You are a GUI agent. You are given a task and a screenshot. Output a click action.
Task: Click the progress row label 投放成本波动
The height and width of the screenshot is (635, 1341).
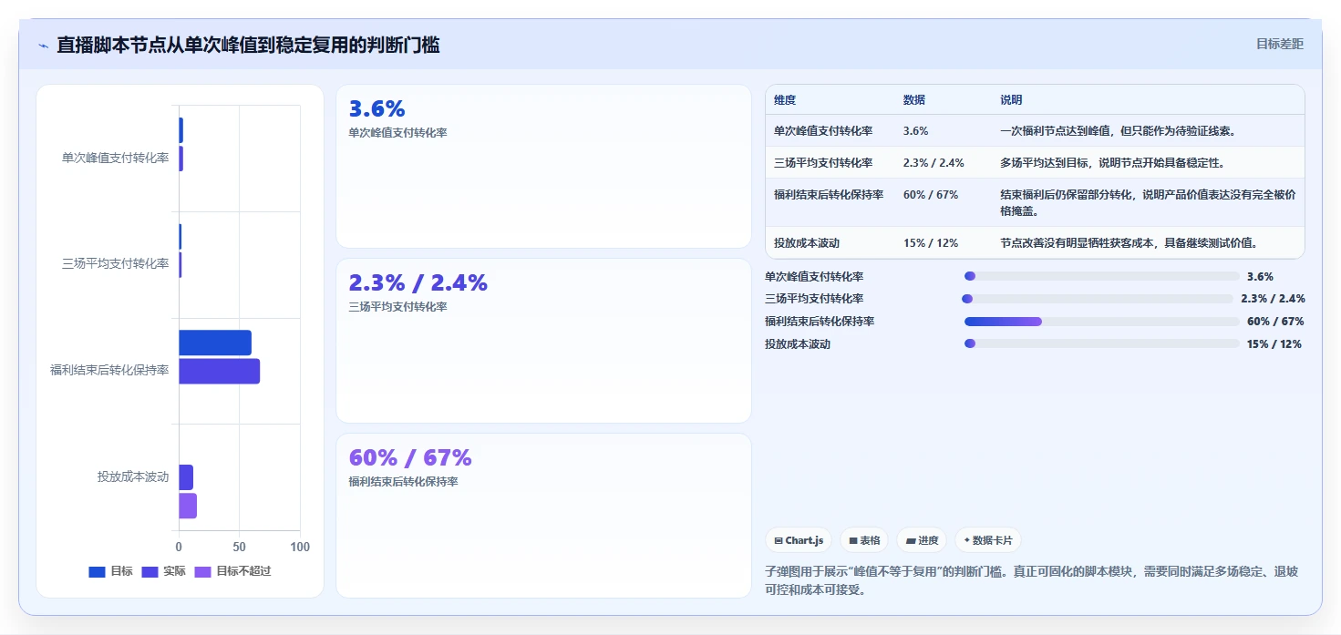click(x=798, y=344)
